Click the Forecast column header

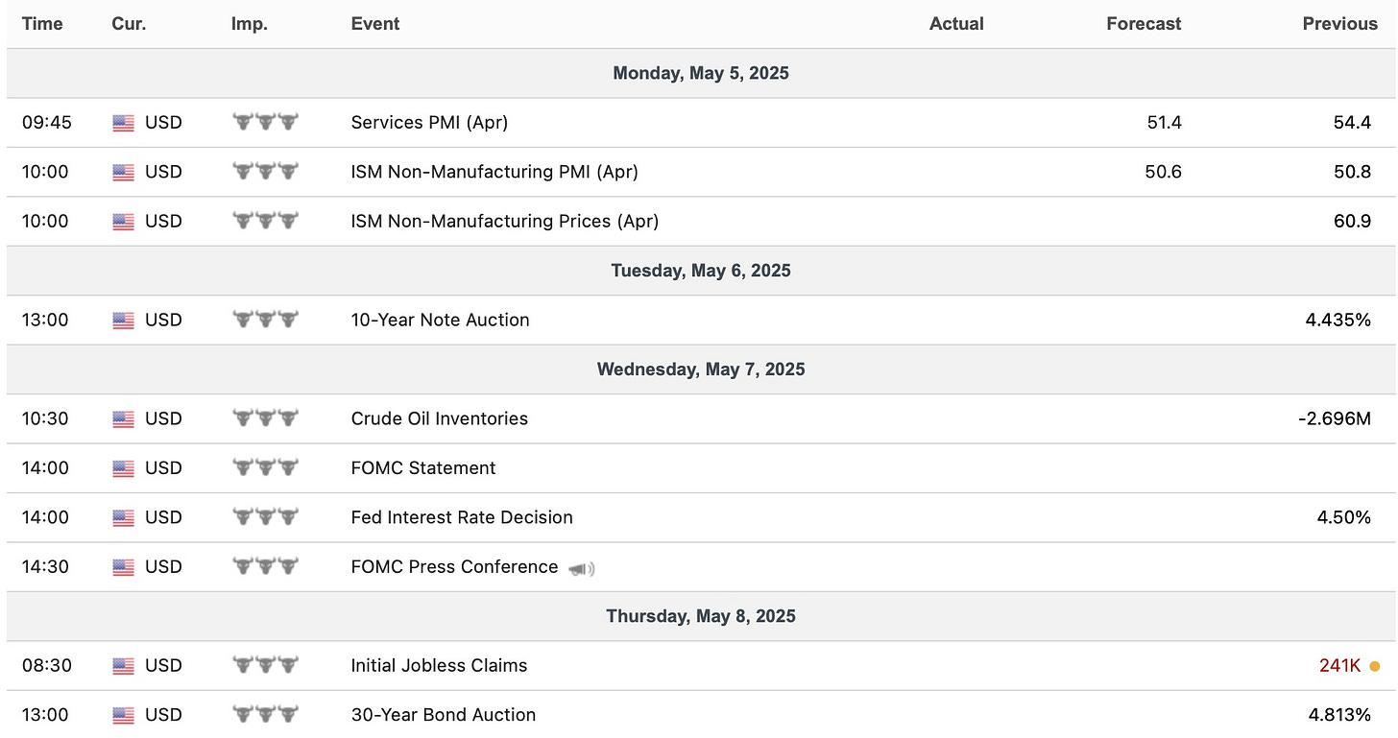pos(1144,24)
